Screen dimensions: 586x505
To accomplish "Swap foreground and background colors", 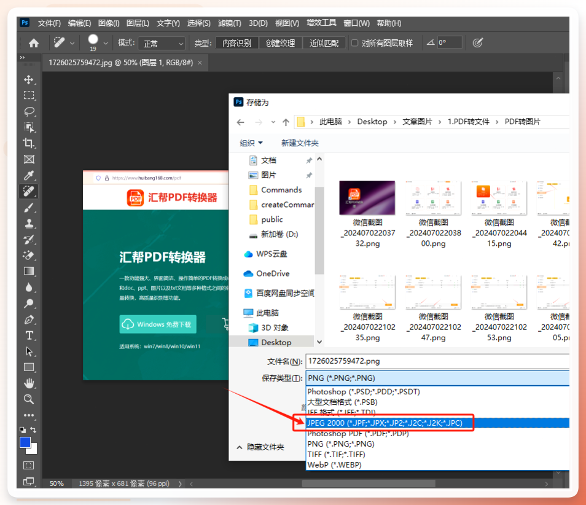I will point(33,430).
